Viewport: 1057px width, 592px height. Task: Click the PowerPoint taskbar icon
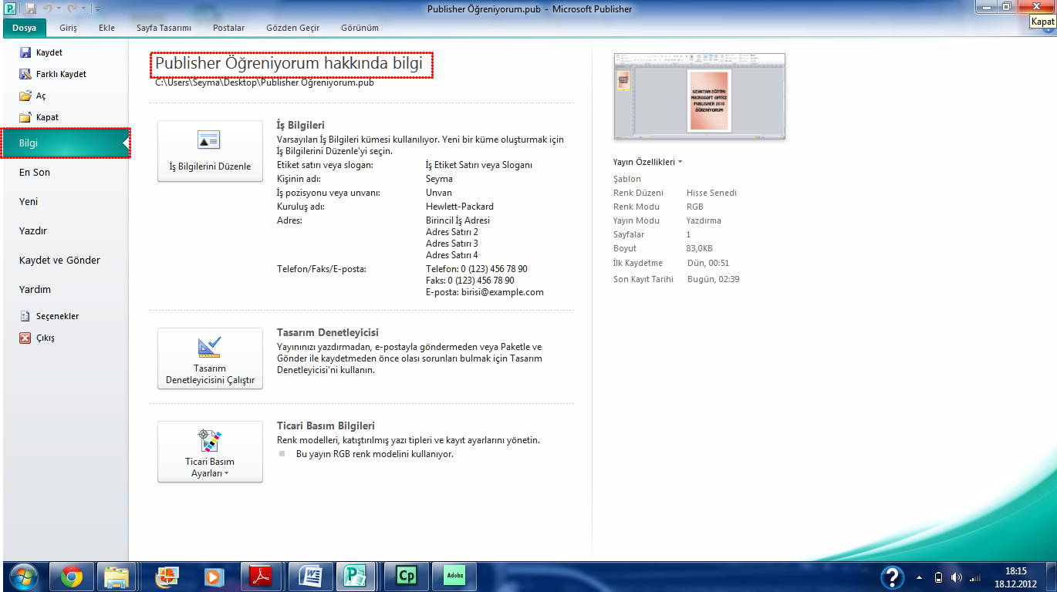coord(165,577)
